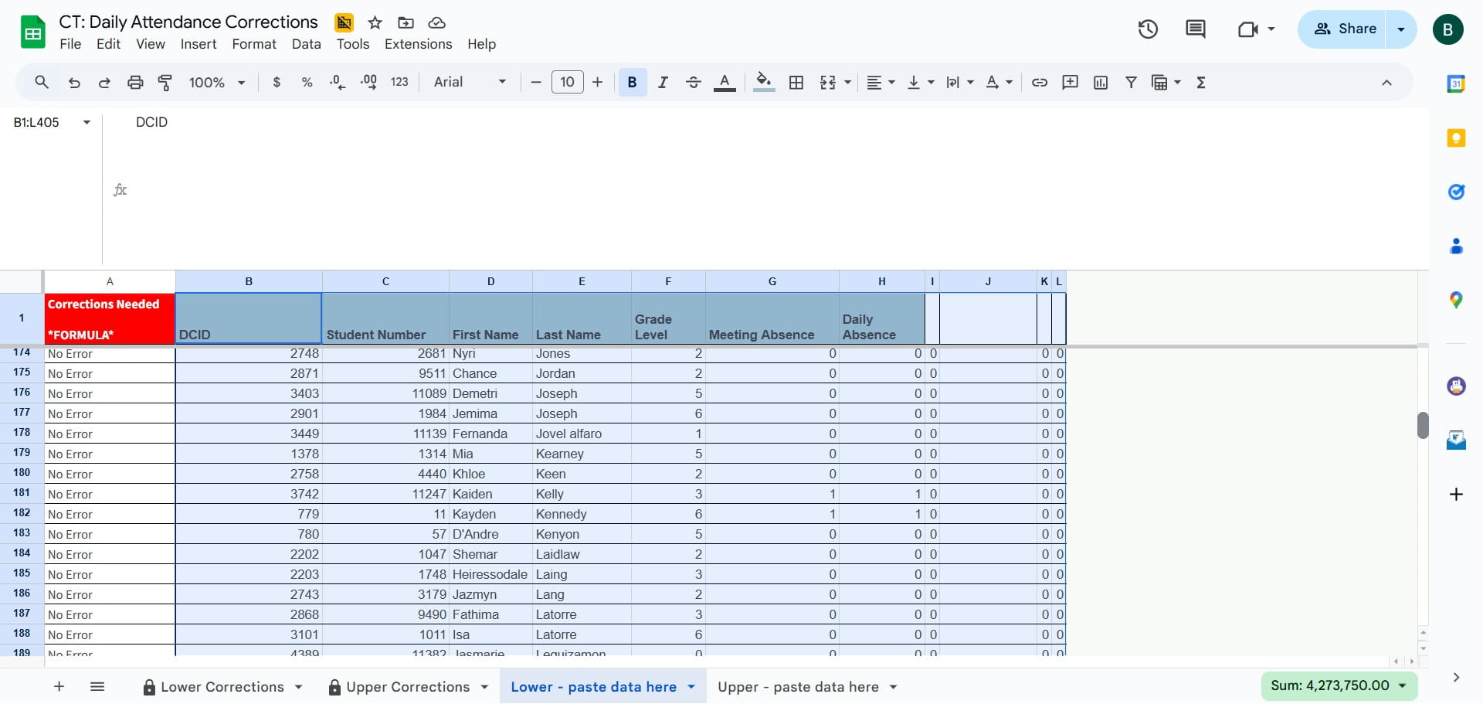The height and width of the screenshot is (704, 1483).
Task: Open text rotation dropdown
Action: [x=999, y=82]
